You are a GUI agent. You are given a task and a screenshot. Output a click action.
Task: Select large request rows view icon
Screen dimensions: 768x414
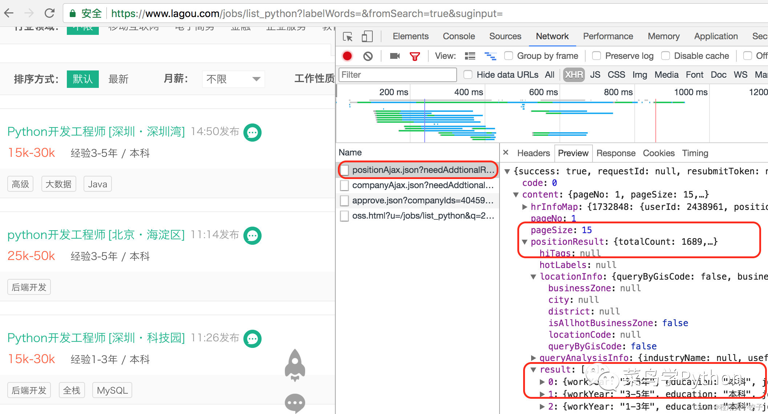pos(470,56)
